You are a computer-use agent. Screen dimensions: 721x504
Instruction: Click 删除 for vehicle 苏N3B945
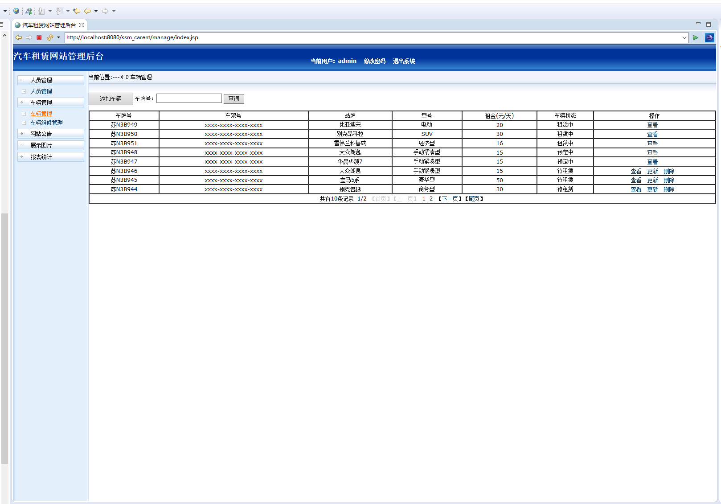pos(669,180)
